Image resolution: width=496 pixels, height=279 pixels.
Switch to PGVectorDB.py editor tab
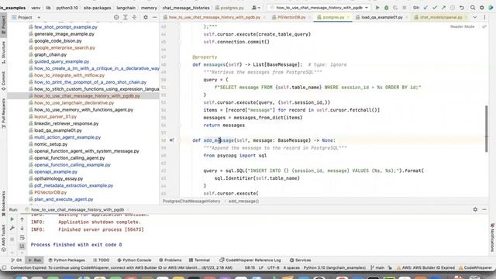click(291, 17)
